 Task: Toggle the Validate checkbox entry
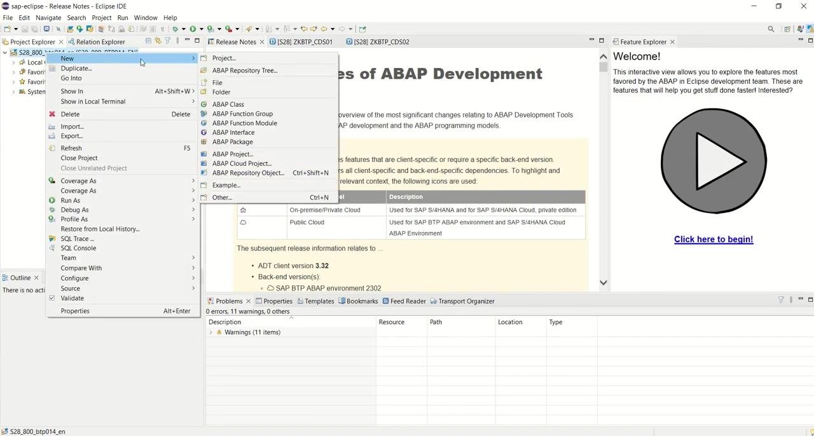124,298
